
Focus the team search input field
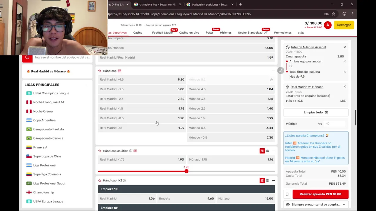(x=62, y=57)
